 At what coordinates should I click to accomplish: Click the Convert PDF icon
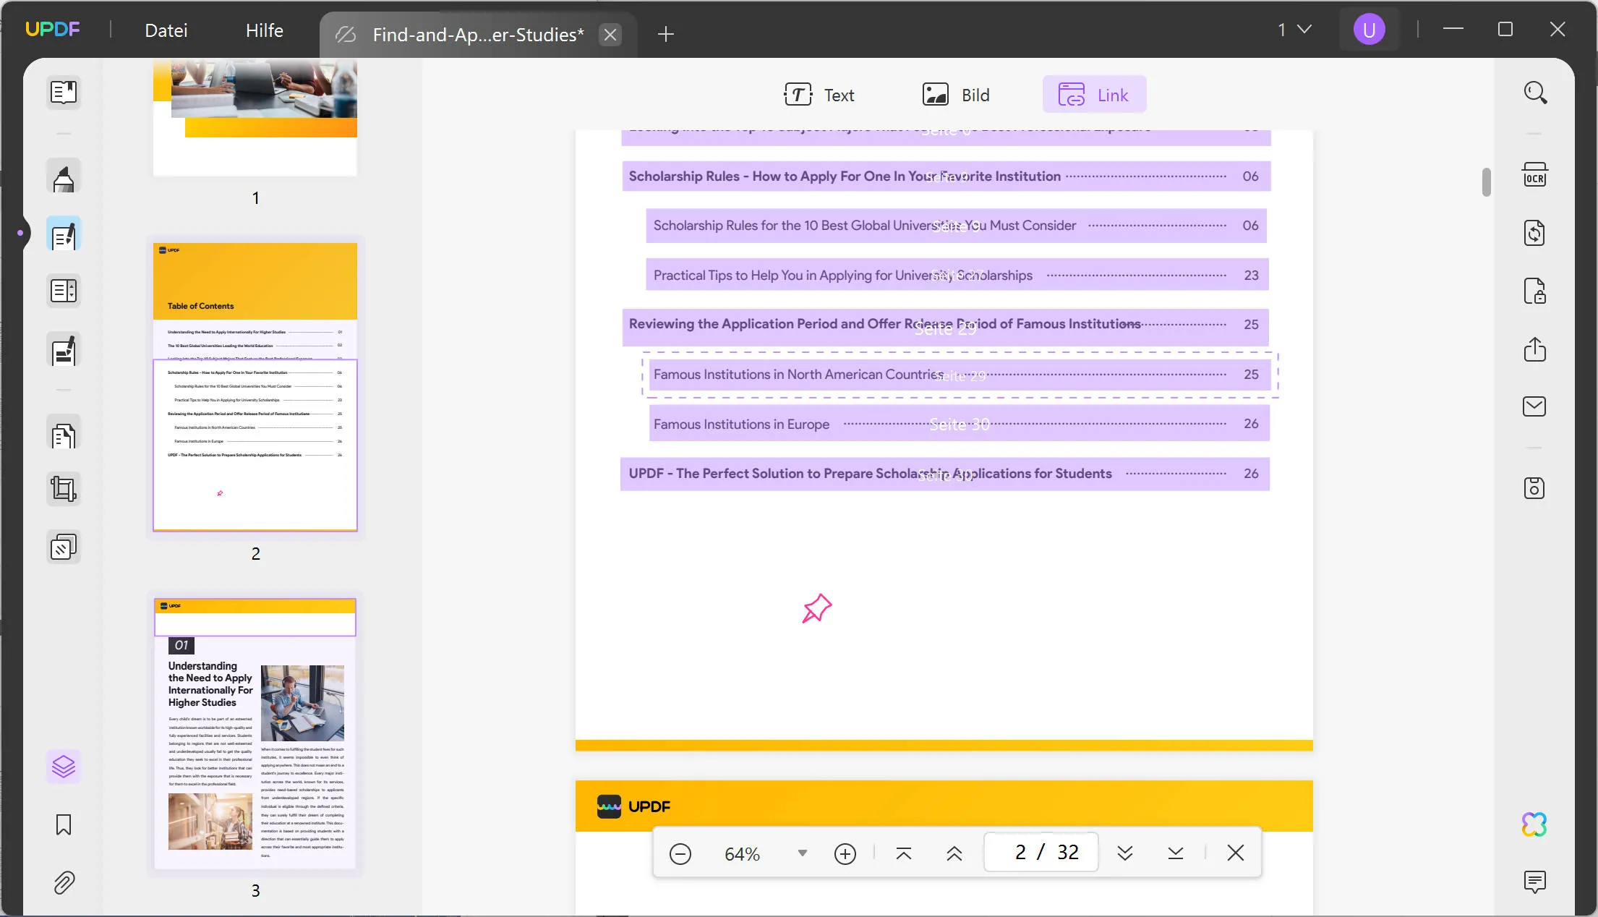tap(1534, 234)
